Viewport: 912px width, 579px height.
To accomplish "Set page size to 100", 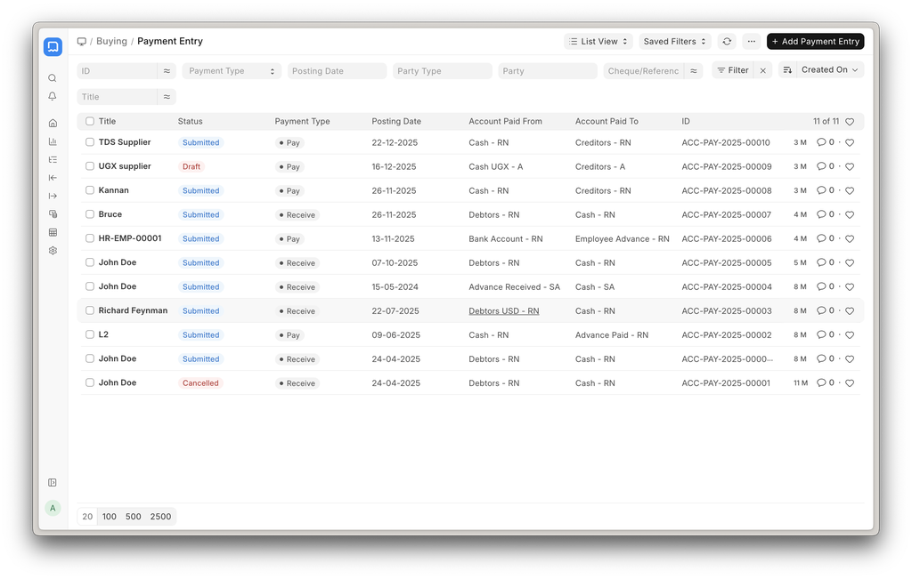I will [x=109, y=517].
